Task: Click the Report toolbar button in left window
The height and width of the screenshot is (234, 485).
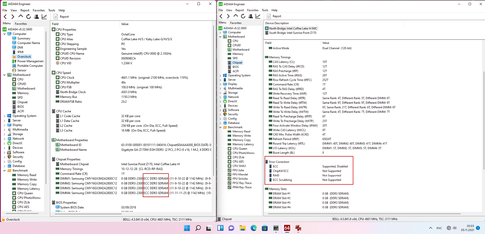Action: [x=61, y=17]
